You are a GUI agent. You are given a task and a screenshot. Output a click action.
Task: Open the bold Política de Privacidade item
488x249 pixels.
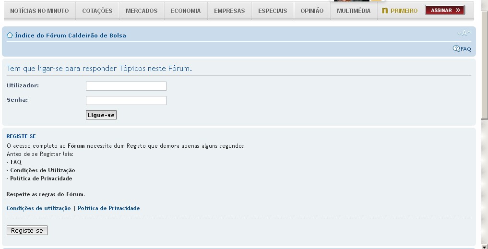pos(41,178)
